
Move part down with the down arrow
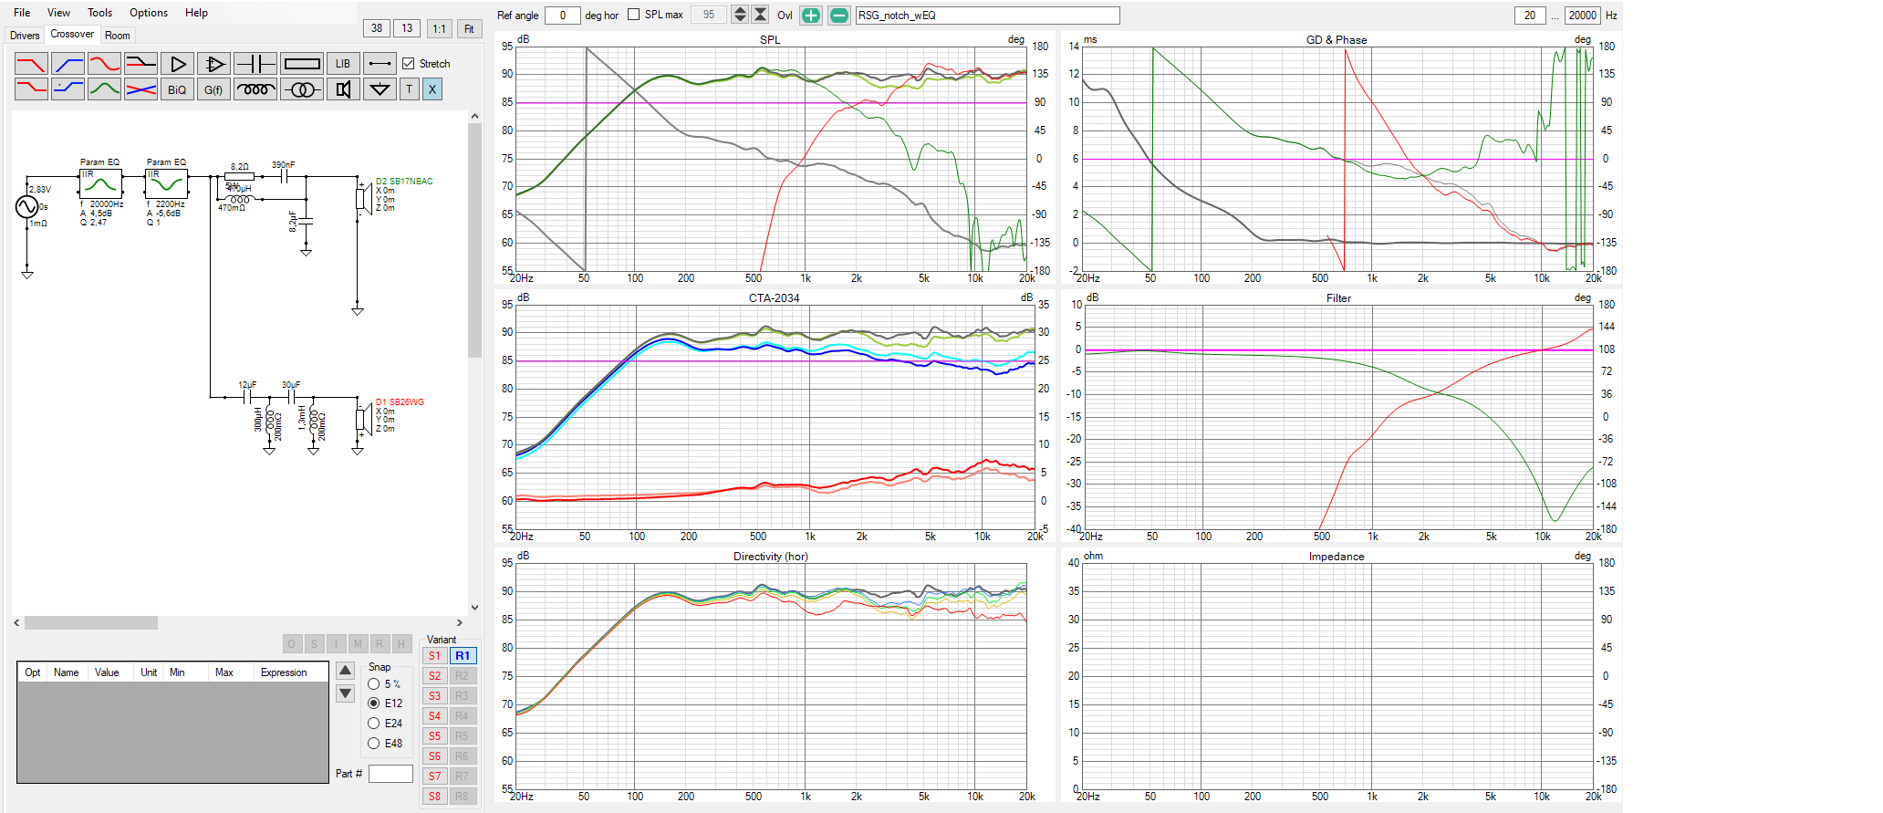pos(346,693)
